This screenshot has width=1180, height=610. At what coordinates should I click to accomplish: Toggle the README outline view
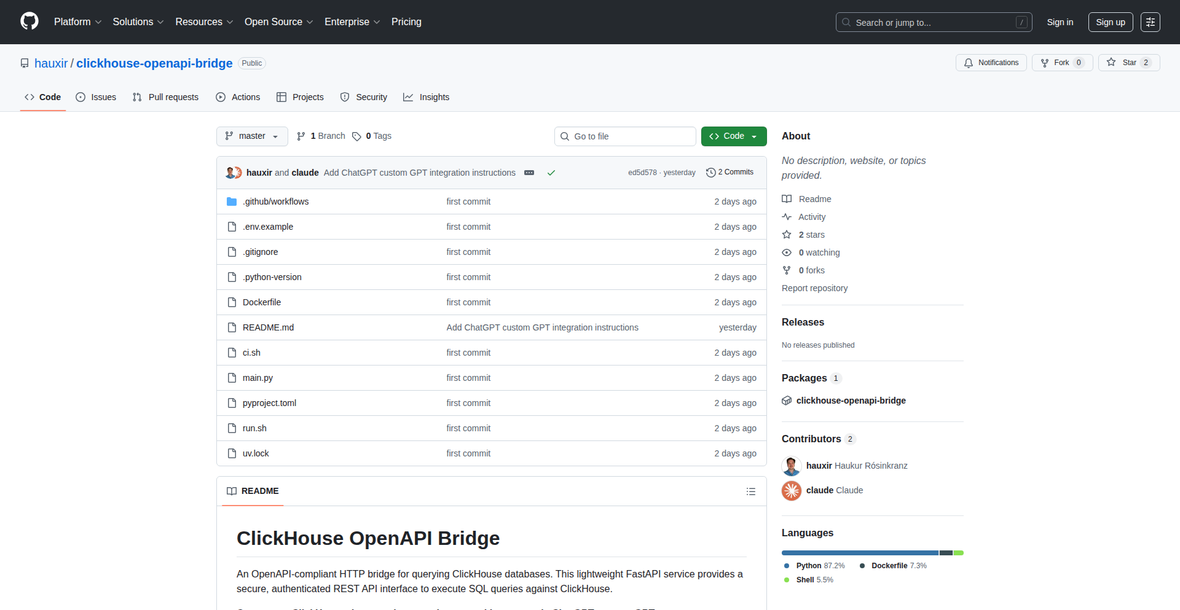click(x=750, y=491)
